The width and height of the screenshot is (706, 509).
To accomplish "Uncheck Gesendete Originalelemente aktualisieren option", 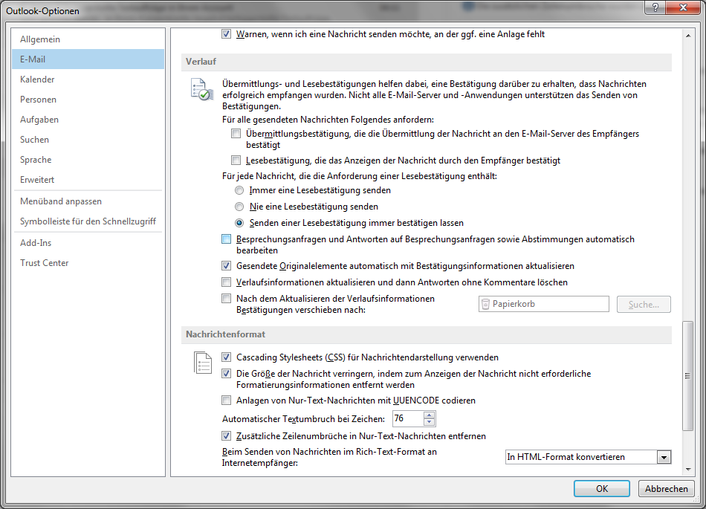I will tap(227, 266).
